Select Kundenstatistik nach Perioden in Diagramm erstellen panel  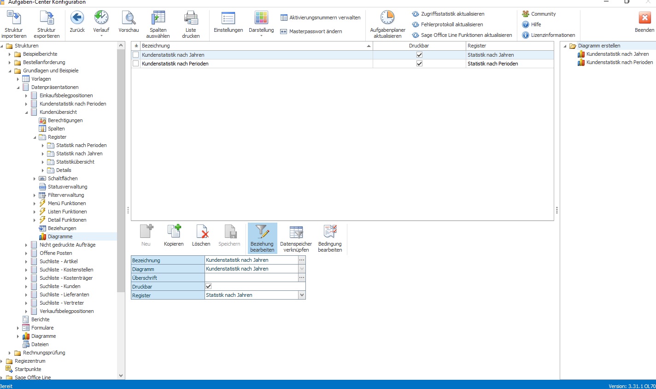coord(620,62)
